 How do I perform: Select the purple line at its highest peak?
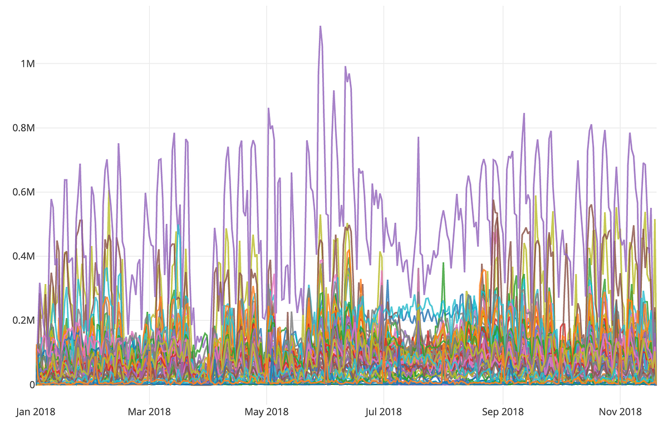(x=321, y=27)
